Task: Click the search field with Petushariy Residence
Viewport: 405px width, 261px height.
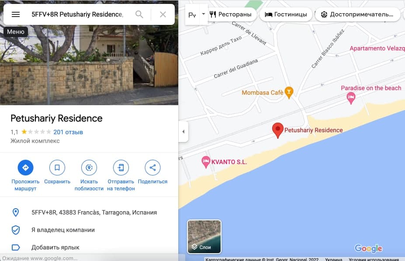Action: pos(77,14)
